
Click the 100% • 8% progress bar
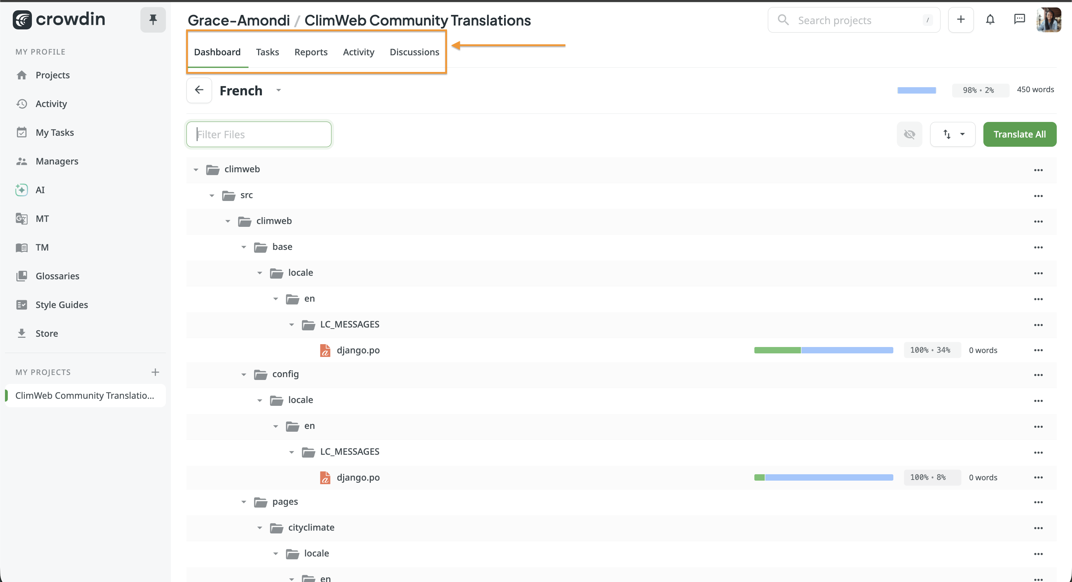point(823,477)
